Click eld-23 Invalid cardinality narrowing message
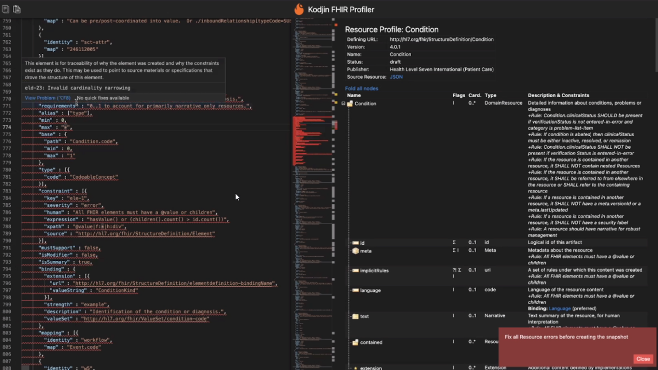 [x=77, y=88]
